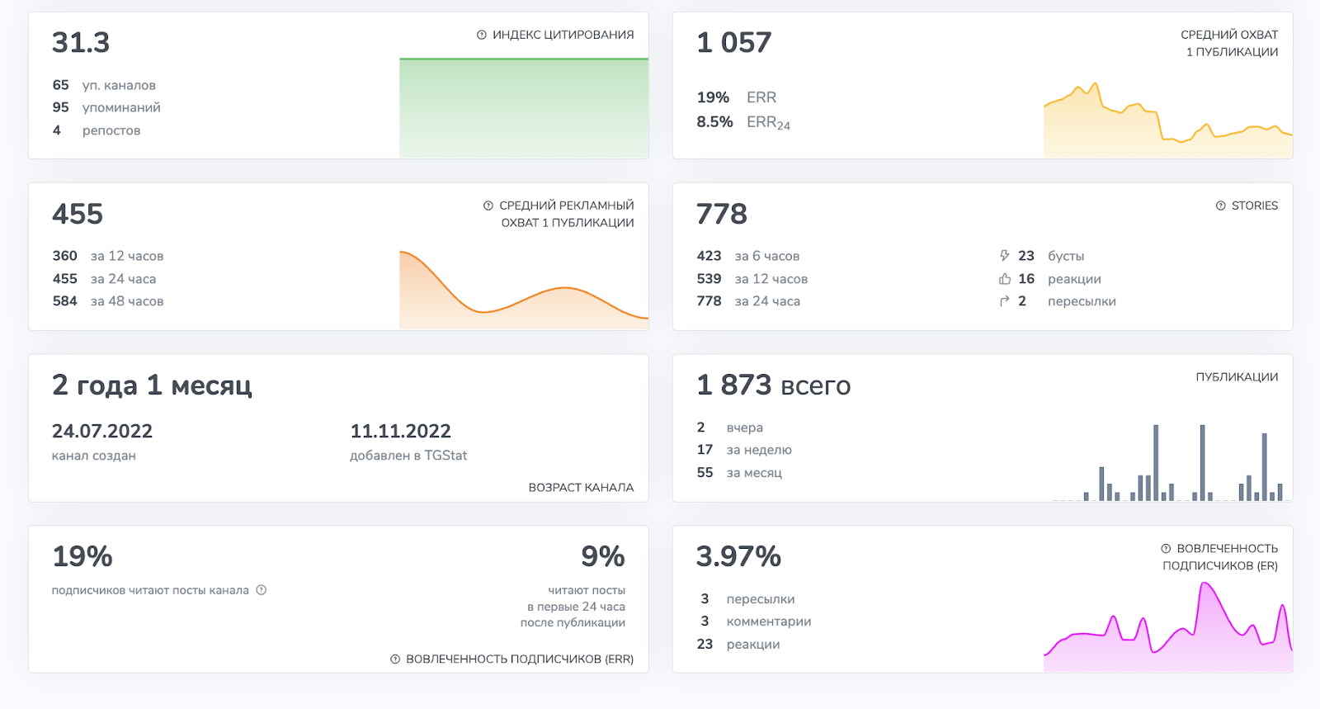This screenshot has height=709, width=1320.
Task: Click the '1 873 всего' publications total
Action: click(x=774, y=385)
